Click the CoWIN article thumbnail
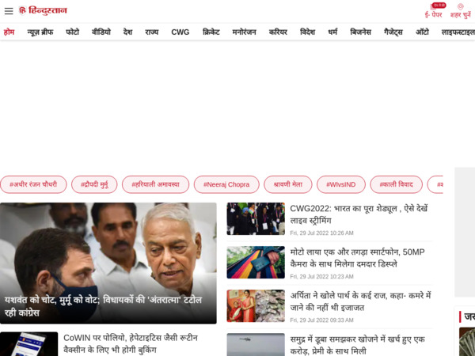Image resolution: width=475 pixels, height=356 pixels. point(28,344)
